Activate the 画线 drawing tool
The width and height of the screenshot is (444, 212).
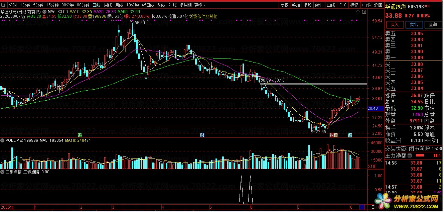point(331,5)
